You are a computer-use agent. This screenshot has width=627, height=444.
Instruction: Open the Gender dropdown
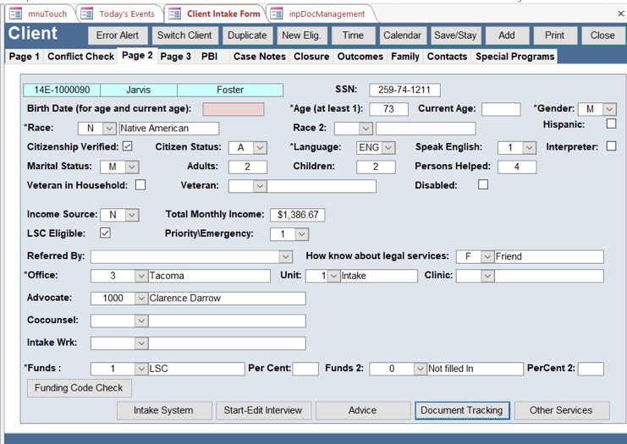point(608,109)
